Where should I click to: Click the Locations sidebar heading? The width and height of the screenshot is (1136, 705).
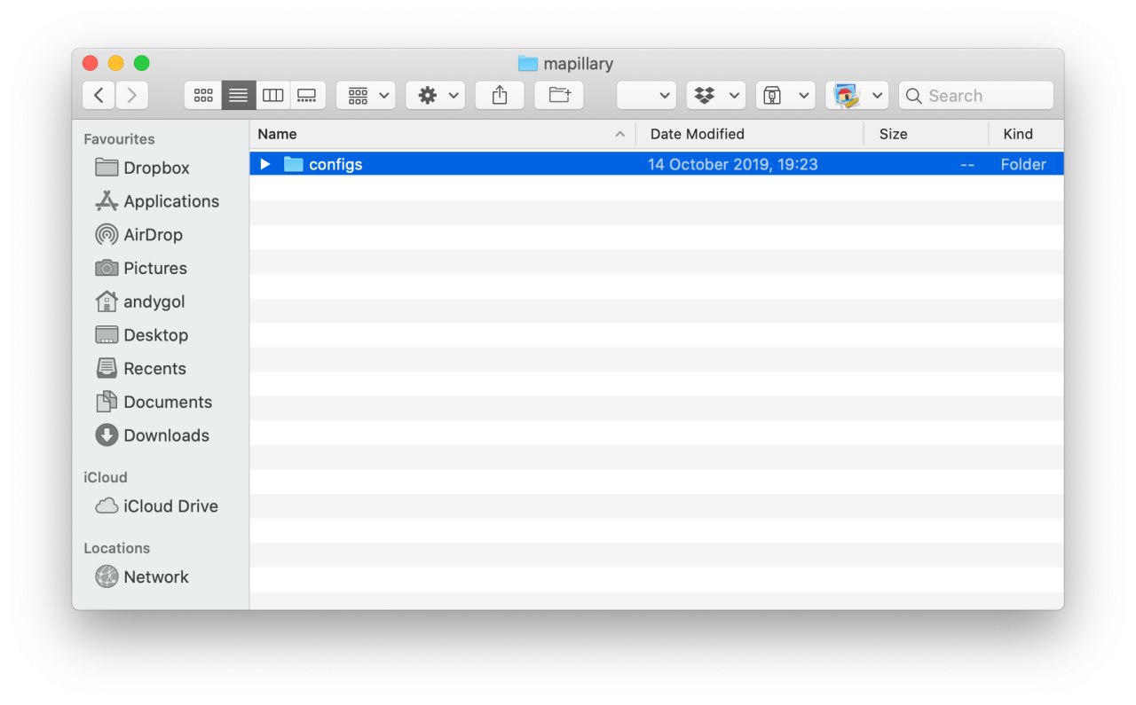pos(117,548)
